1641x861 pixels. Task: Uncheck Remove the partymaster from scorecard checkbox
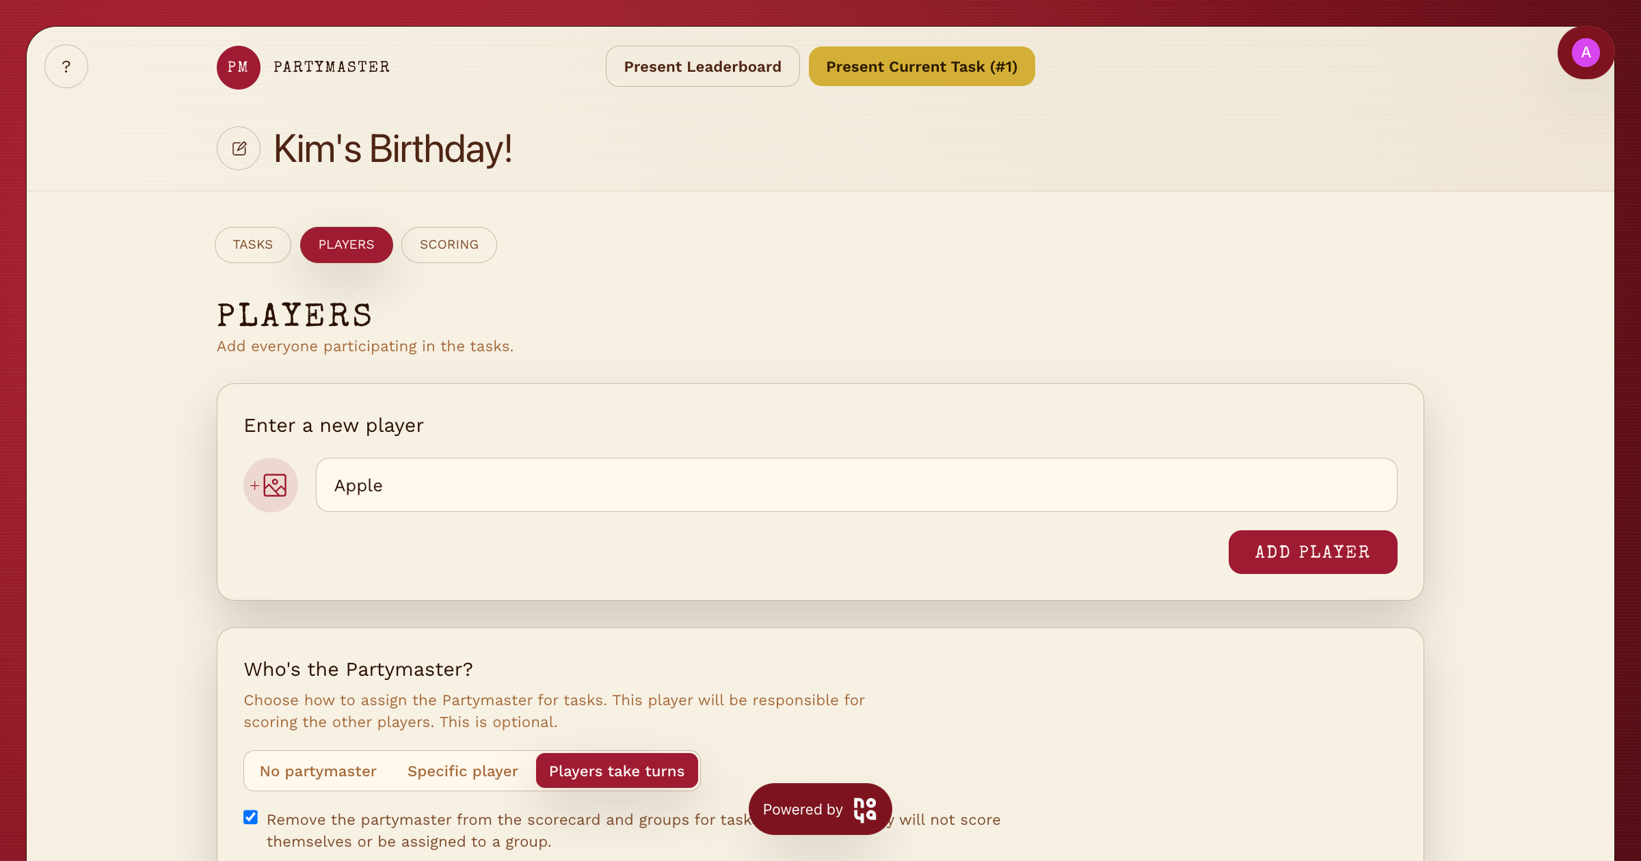tap(251, 817)
